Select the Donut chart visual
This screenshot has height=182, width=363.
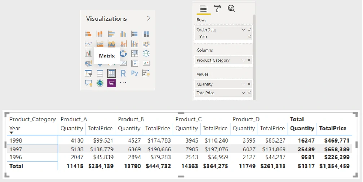(x=123, y=53)
